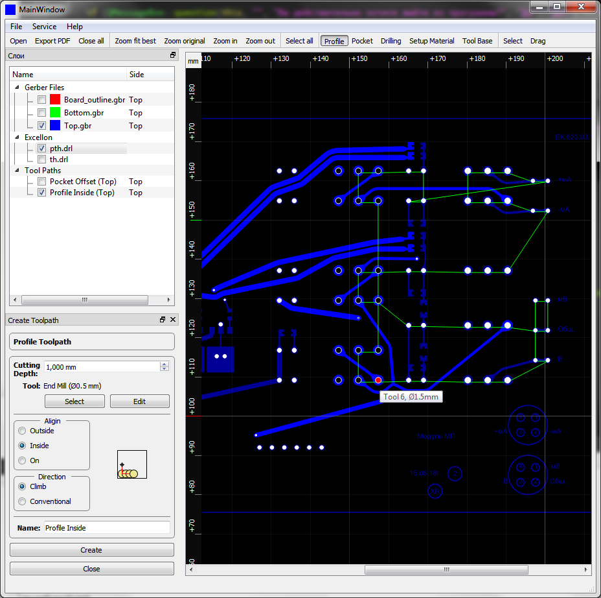The height and width of the screenshot is (598, 601).
Task: Click the layers tree horizontal scrollbar
Action: tap(85, 300)
